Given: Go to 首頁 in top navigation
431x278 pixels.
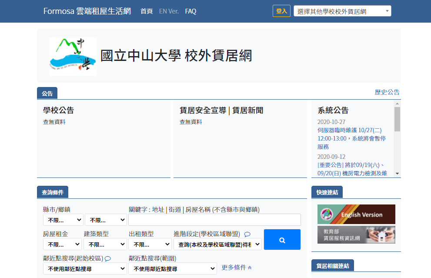Looking at the screenshot, I should [x=147, y=11].
